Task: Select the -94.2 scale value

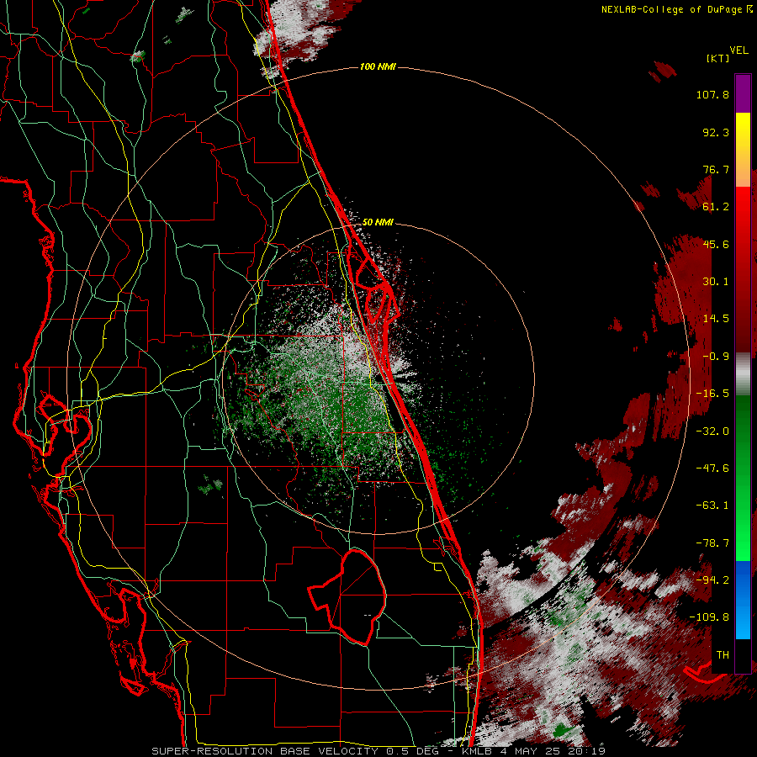Action: point(712,580)
